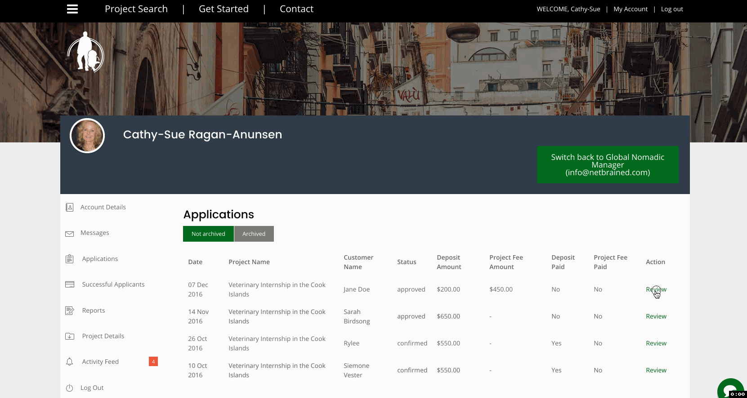Open the hamburger menu icon

pyautogui.click(x=72, y=9)
